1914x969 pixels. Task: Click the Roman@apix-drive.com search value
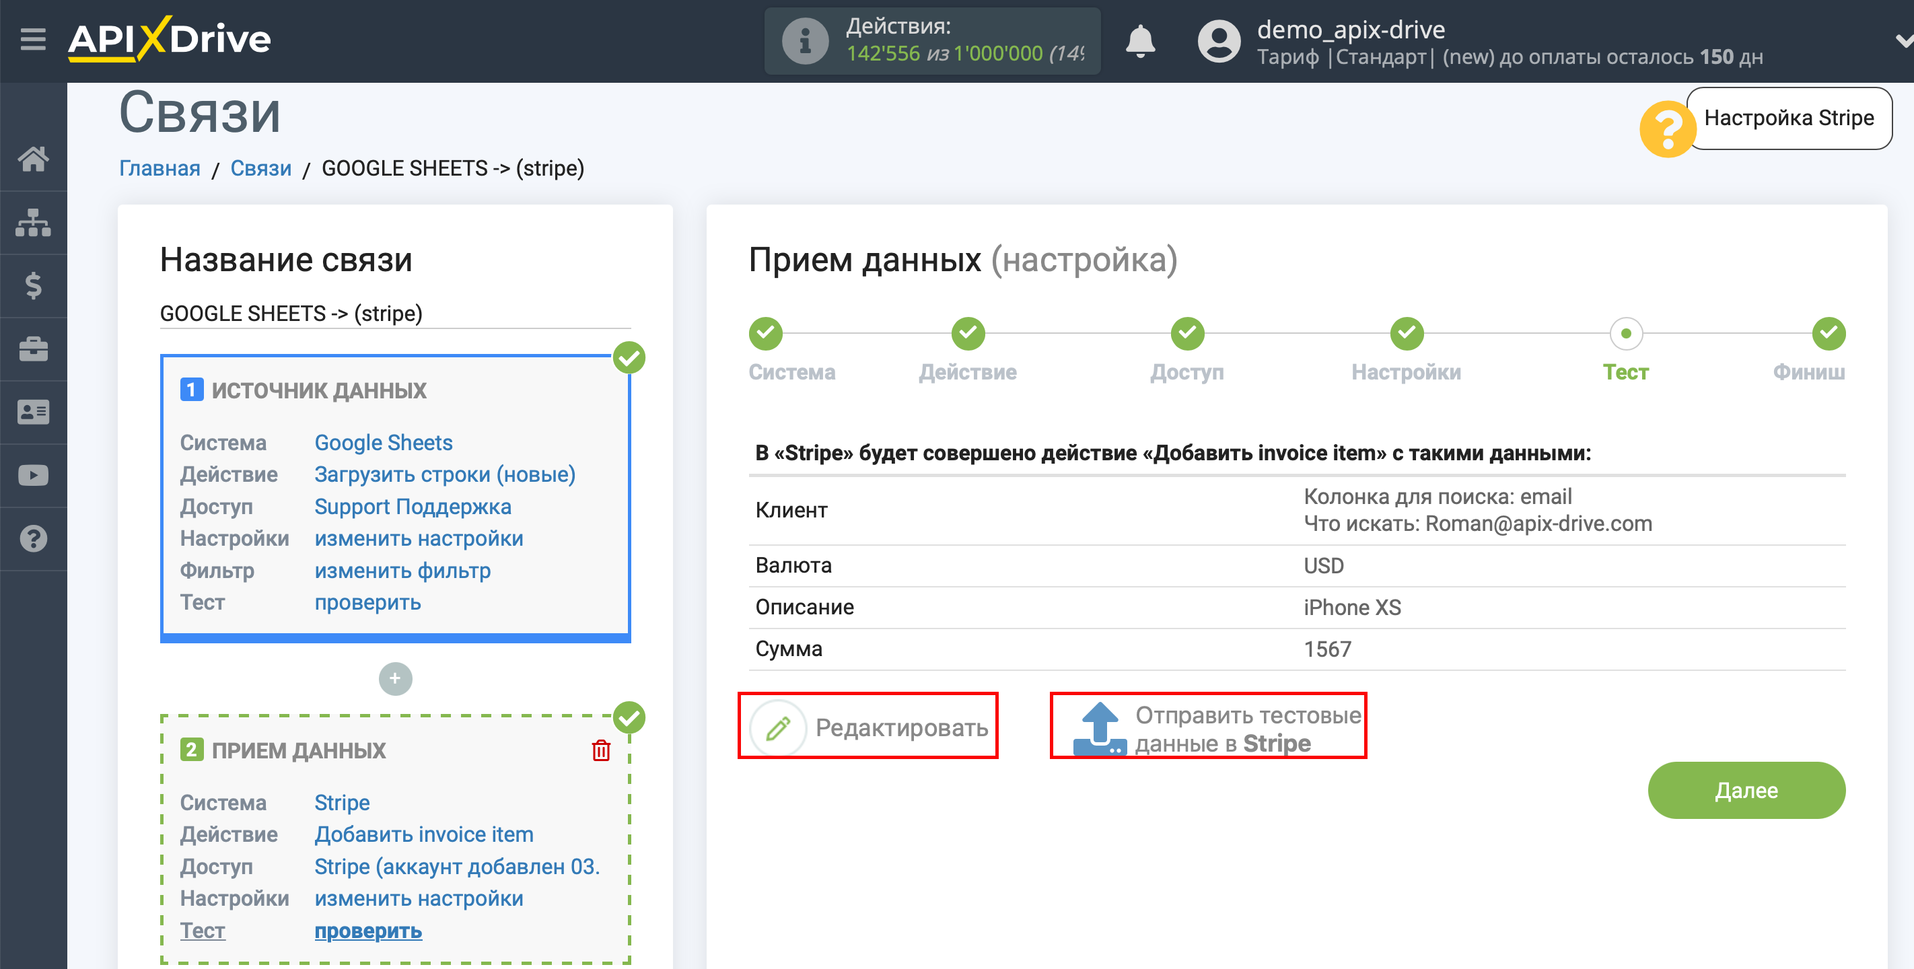1538,524
